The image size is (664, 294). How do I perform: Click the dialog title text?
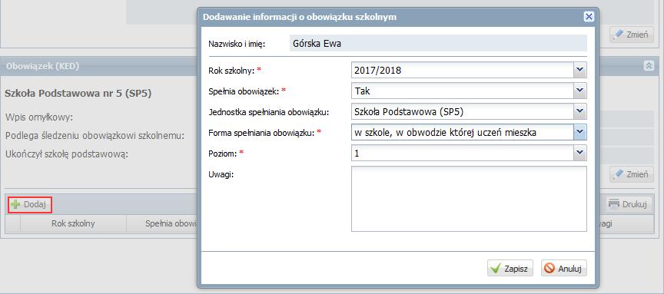pos(300,17)
